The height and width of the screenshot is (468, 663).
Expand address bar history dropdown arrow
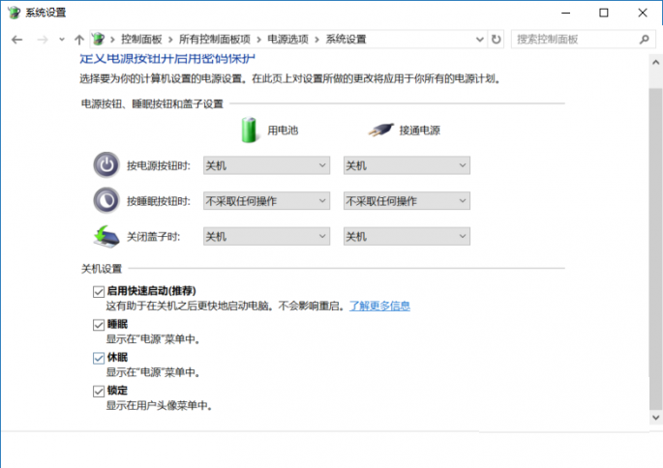pos(479,40)
